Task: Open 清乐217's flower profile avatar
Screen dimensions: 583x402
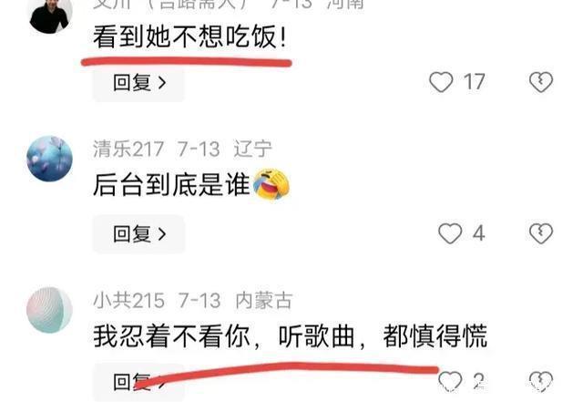Action: coord(50,159)
